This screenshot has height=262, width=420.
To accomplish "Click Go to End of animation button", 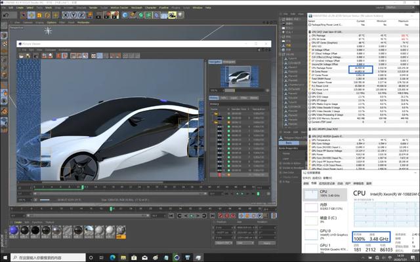I will [x=213, y=215].
